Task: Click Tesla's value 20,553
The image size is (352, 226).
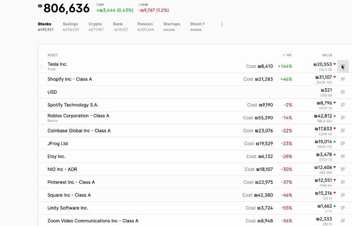Action: click(x=323, y=64)
